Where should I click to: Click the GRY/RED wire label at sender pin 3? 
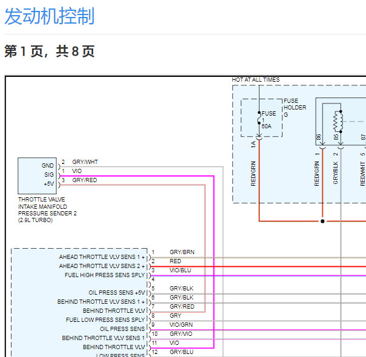[x=85, y=180]
